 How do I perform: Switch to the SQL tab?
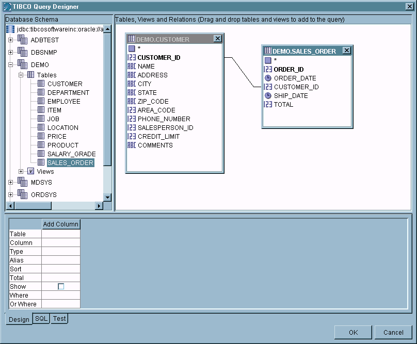coord(41,319)
